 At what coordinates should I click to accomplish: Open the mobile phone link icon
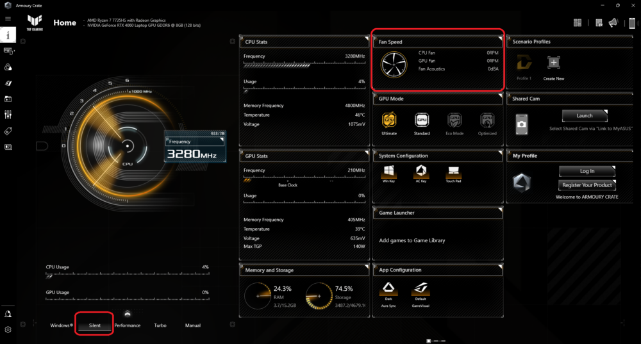click(x=632, y=23)
